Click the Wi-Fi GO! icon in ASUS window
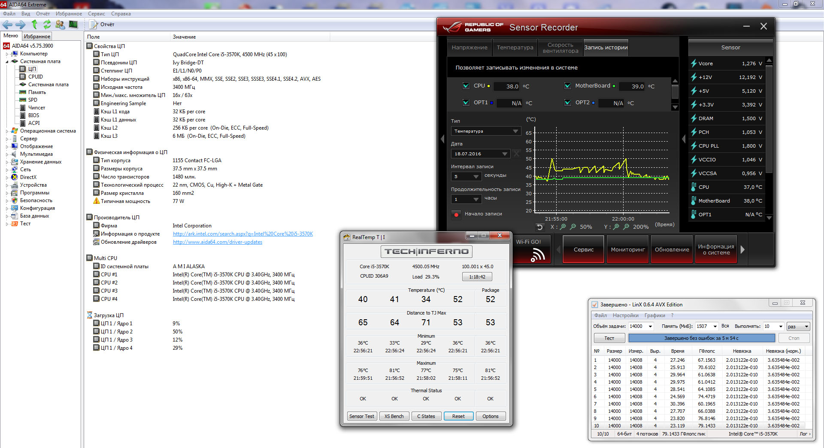This screenshot has height=448, width=824. 537,255
